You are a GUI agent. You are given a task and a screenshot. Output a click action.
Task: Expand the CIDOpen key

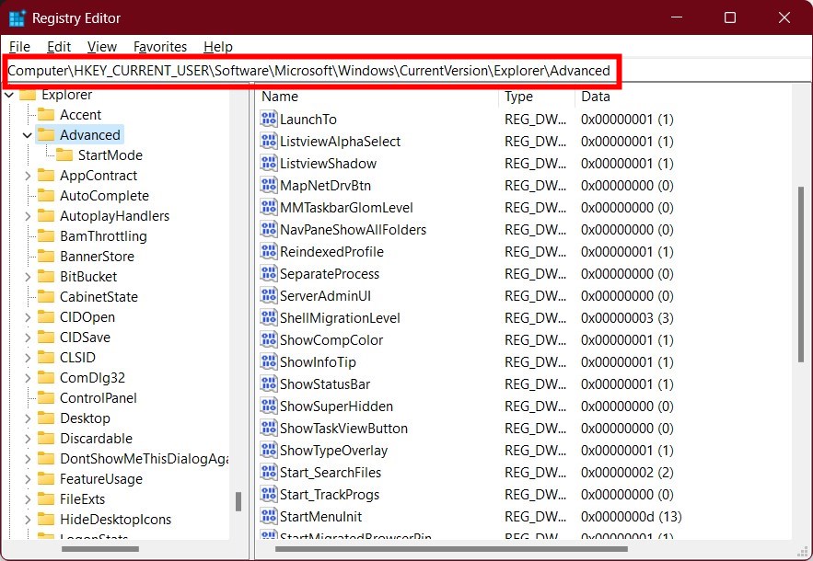click(28, 317)
